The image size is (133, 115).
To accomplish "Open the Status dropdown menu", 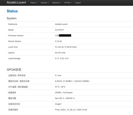I will [x=34, y=3].
